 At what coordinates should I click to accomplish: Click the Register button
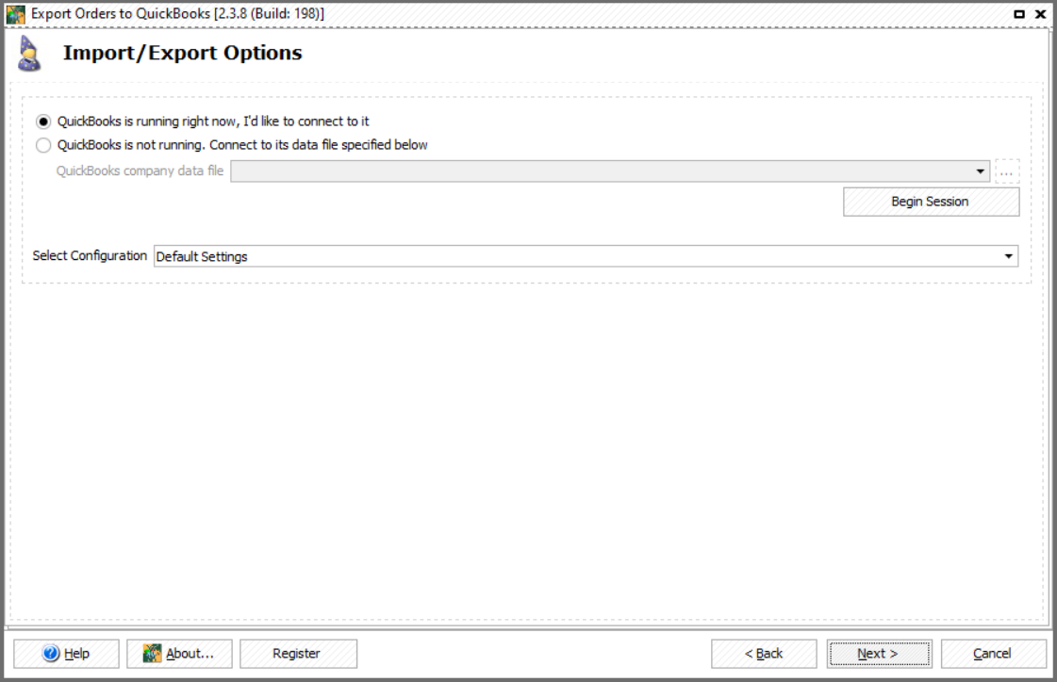pyautogui.click(x=298, y=654)
